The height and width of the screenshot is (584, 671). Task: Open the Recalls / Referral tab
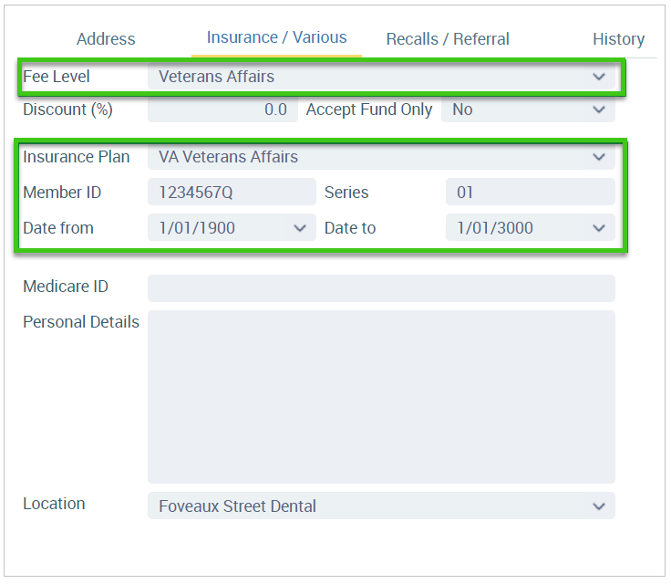point(448,39)
